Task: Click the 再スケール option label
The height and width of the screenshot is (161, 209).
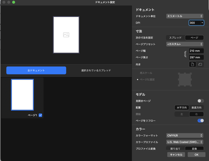Action: [146, 73]
